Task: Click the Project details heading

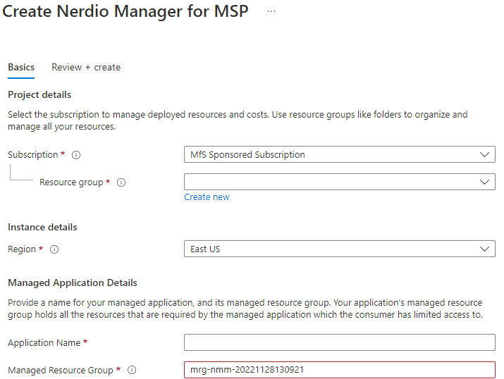Action: coord(39,94)
